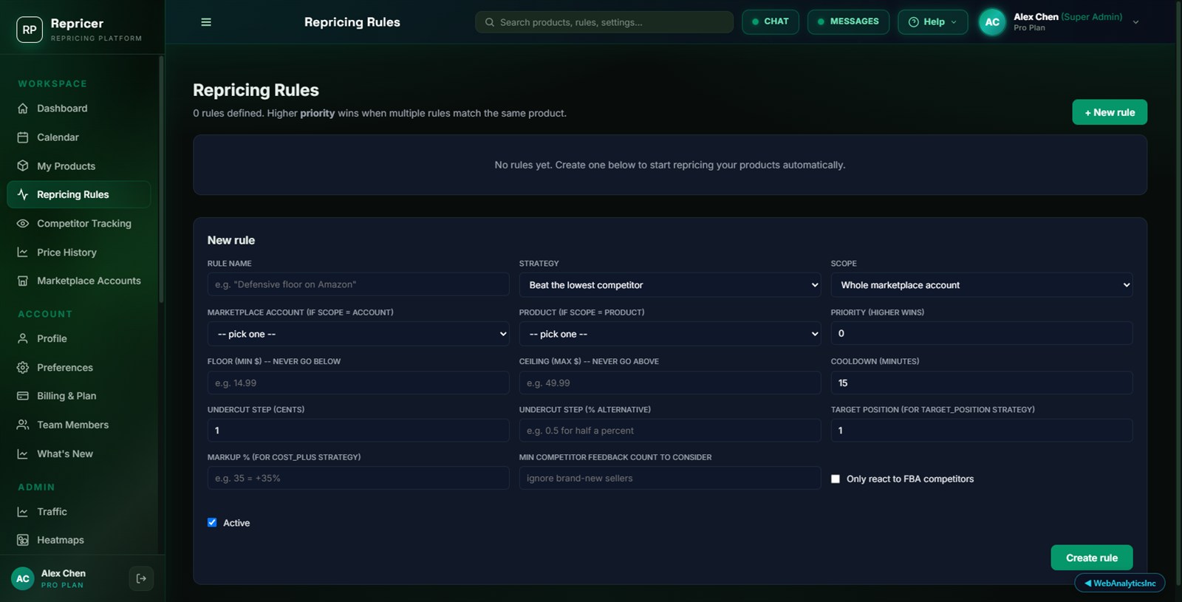Click the RP Repricer logo
Screen dimensions: 1182x602
30,30
